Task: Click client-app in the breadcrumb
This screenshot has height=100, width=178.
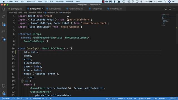Action: pyautogui.click(x=13, y=13)
